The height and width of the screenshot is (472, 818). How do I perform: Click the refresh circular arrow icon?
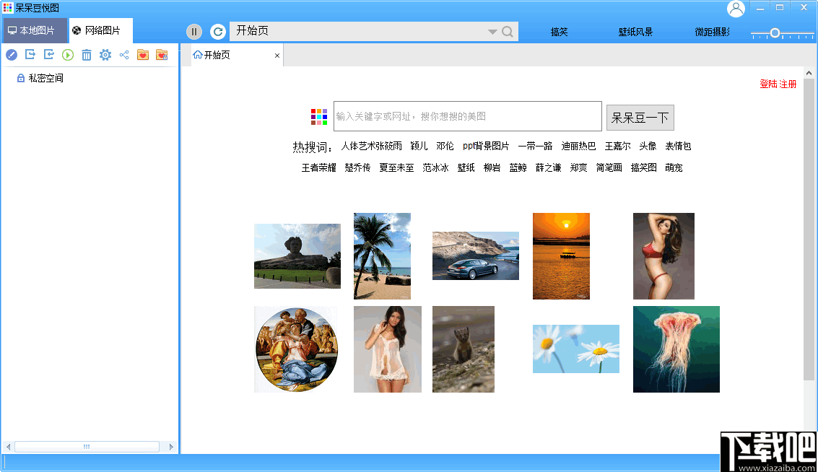point(218,32)
